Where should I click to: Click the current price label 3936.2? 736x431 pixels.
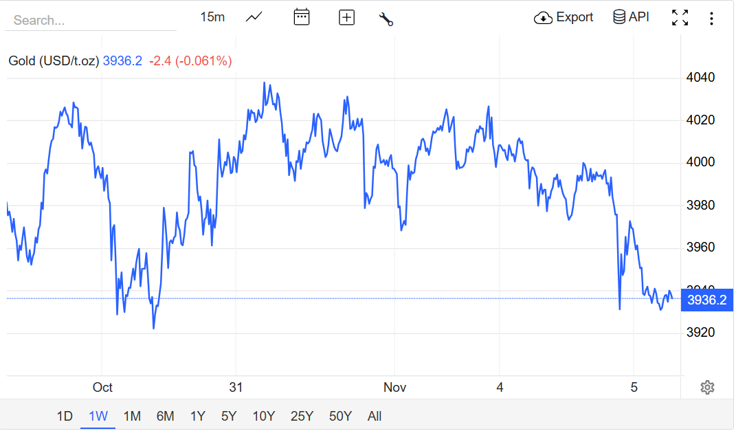click(x=706, y=300)
